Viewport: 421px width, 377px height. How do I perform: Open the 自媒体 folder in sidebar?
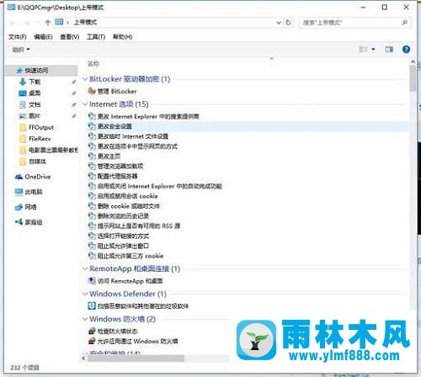(33, 162)
